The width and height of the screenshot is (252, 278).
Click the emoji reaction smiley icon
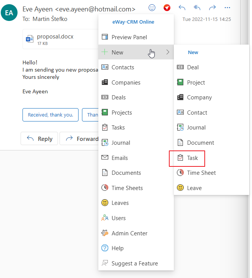point(152,8)
